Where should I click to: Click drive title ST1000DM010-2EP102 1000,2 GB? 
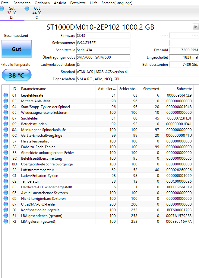100,27
